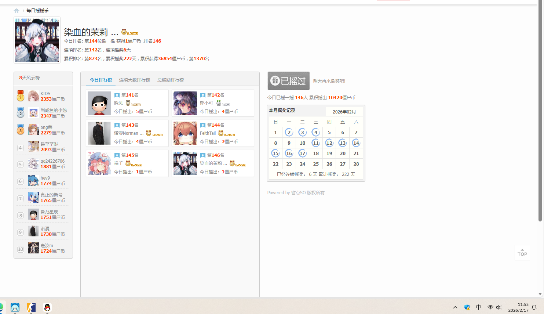544x314 pixels.
Task: Click 吟风 user avatar thumbnail
Action: pyautogui.click(x=99, y=103)
